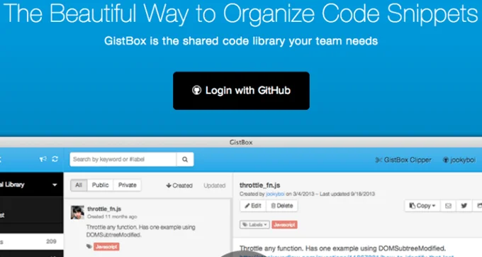The height and width of the screenshot is (257, 482).
Task: Switch filter to Private gists
Action: 128,185
